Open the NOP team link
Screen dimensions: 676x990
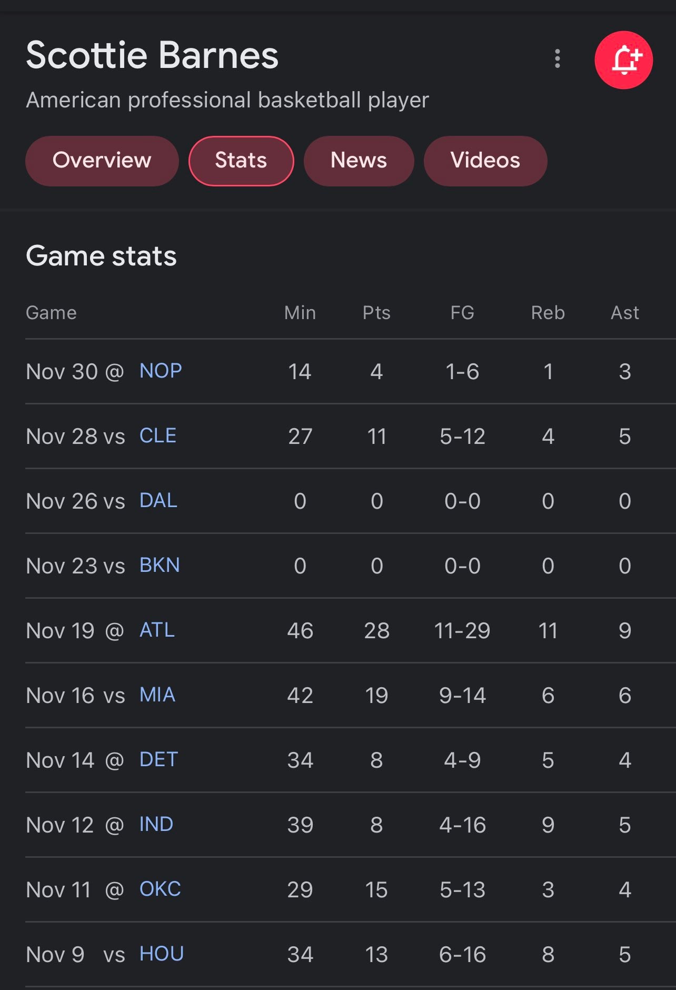[161, 371]
